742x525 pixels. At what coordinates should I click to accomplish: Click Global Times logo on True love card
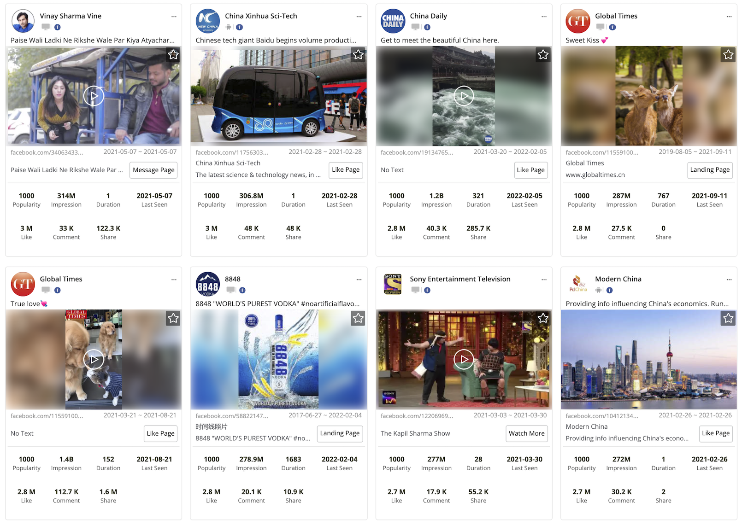tap(23, 284)
